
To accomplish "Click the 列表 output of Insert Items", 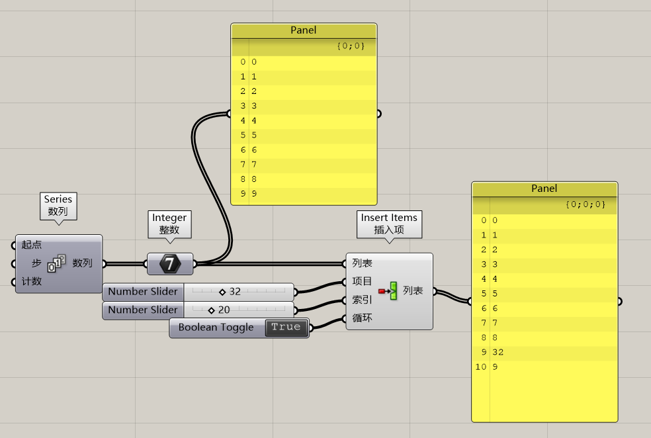I will coord(413,290).
